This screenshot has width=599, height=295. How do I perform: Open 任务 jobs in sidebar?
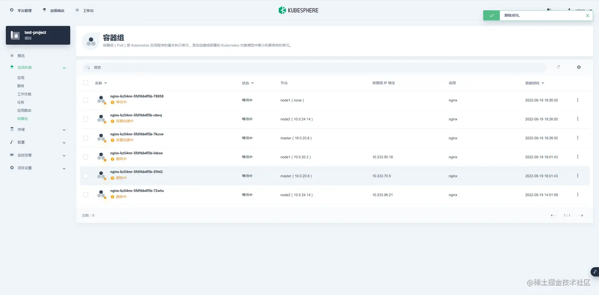[21, 103]
